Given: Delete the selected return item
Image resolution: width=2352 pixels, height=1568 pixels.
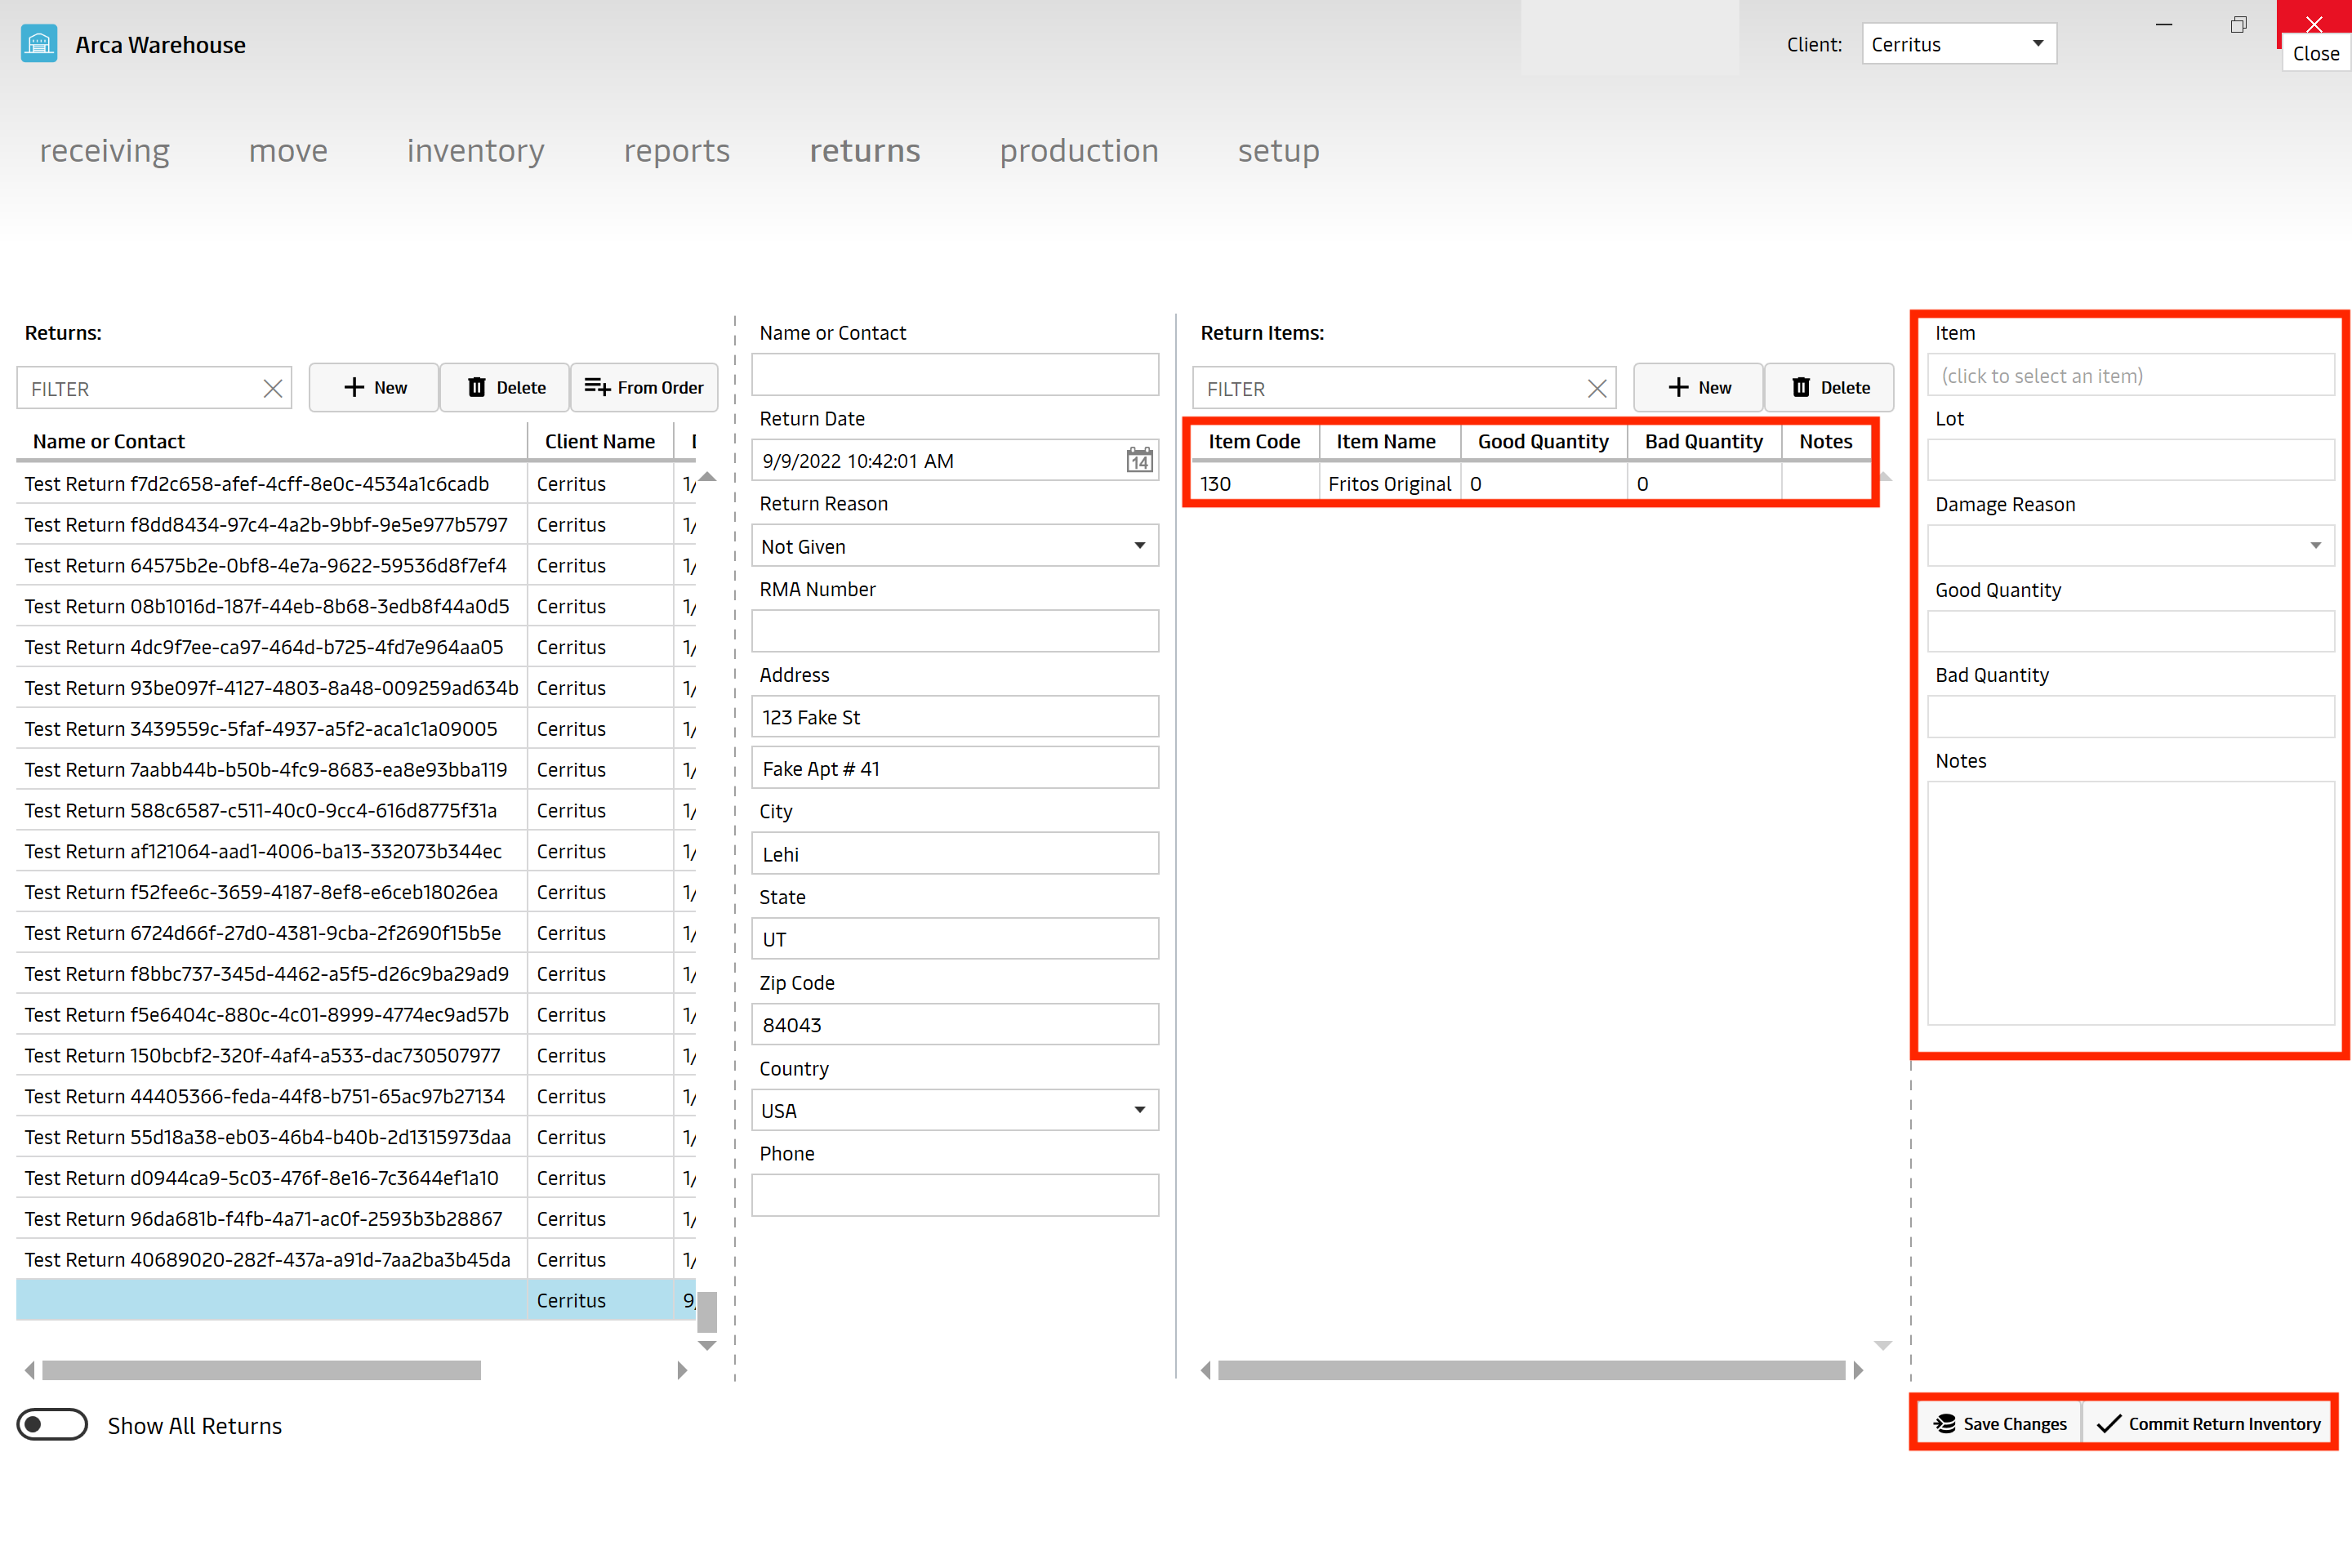Looking at the screenshot, I should 1829,387.
